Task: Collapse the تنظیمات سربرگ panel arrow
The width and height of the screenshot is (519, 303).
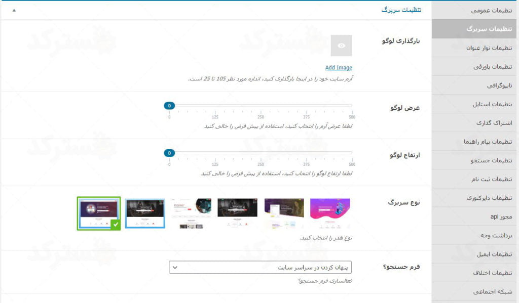Action: coord(14,10)
